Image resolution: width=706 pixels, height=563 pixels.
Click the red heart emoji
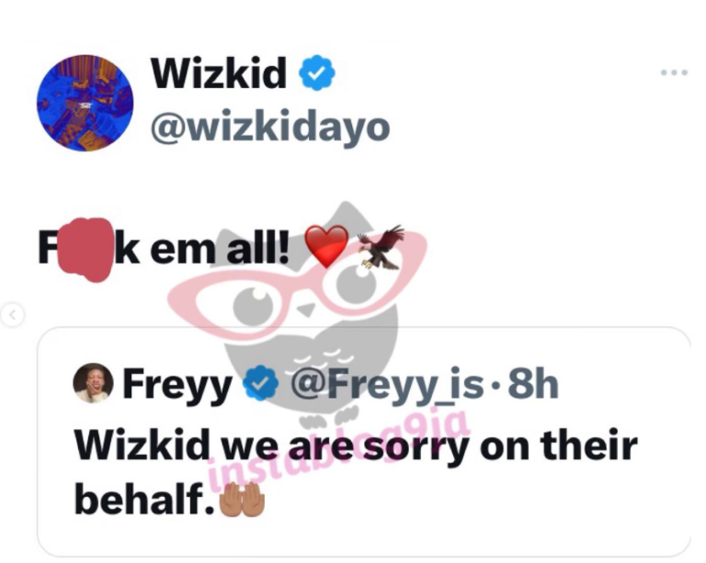[x=326, y=246]
